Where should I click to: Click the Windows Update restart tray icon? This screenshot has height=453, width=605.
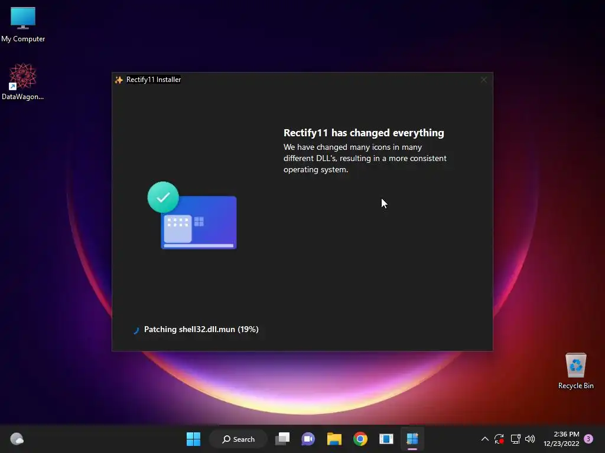click(499, 439)
